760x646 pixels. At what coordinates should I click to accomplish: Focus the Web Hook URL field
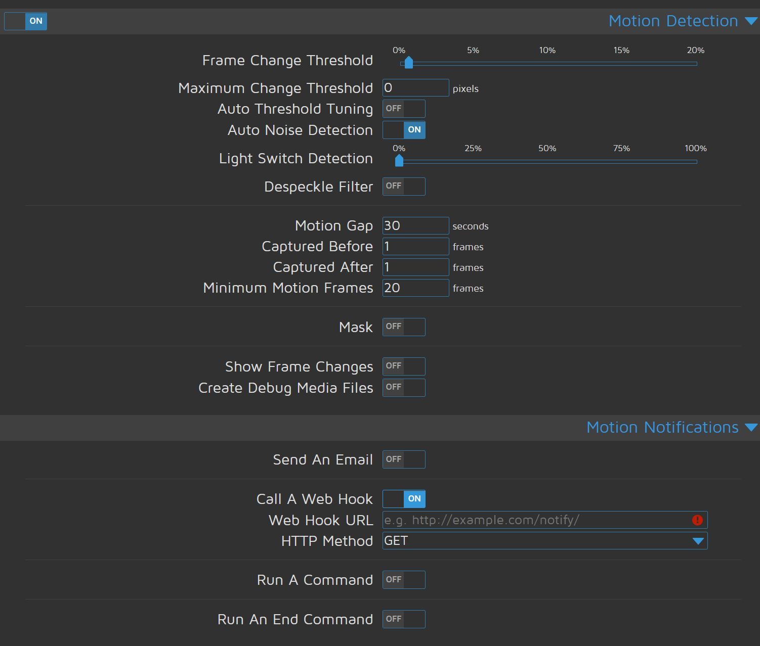535,520
